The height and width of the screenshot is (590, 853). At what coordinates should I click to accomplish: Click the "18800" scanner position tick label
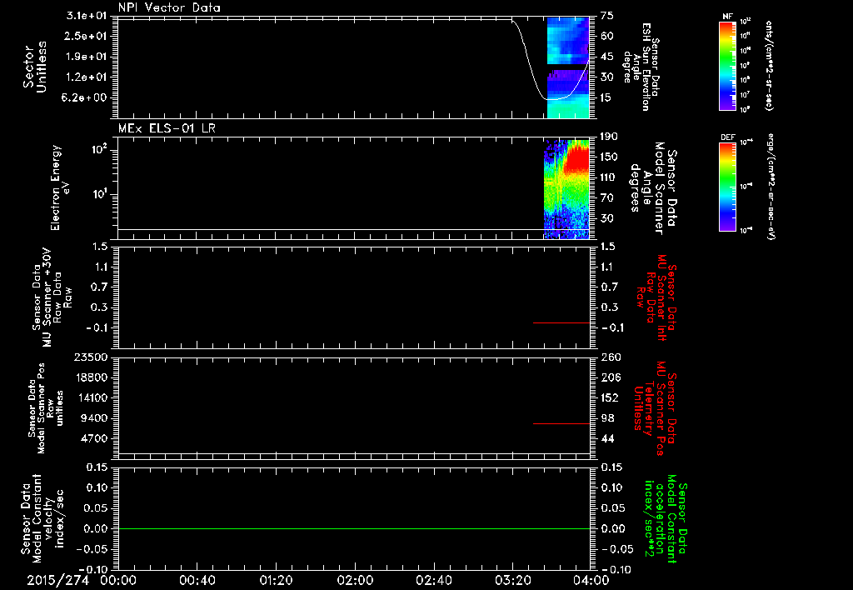pos(90,377)
